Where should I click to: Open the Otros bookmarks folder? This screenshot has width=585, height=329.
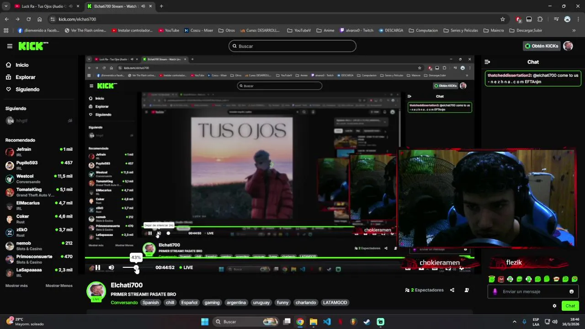pyautogui.click(x=227, y=31)
